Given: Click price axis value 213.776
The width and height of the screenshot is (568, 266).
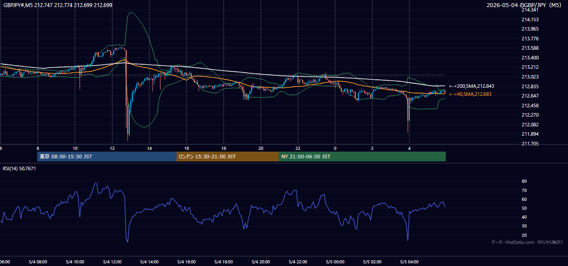Looking at the screenshot, I should point(530,39).
